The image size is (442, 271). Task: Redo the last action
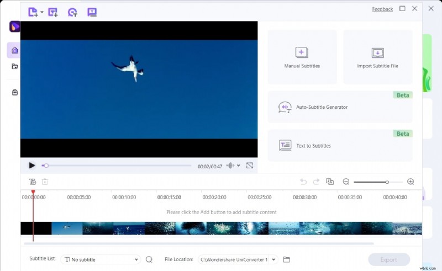(316, 182)
